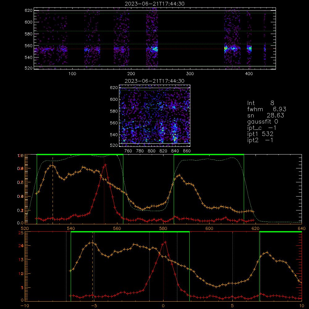Click the -5 tick label on bottom axis

pos(94,306)
